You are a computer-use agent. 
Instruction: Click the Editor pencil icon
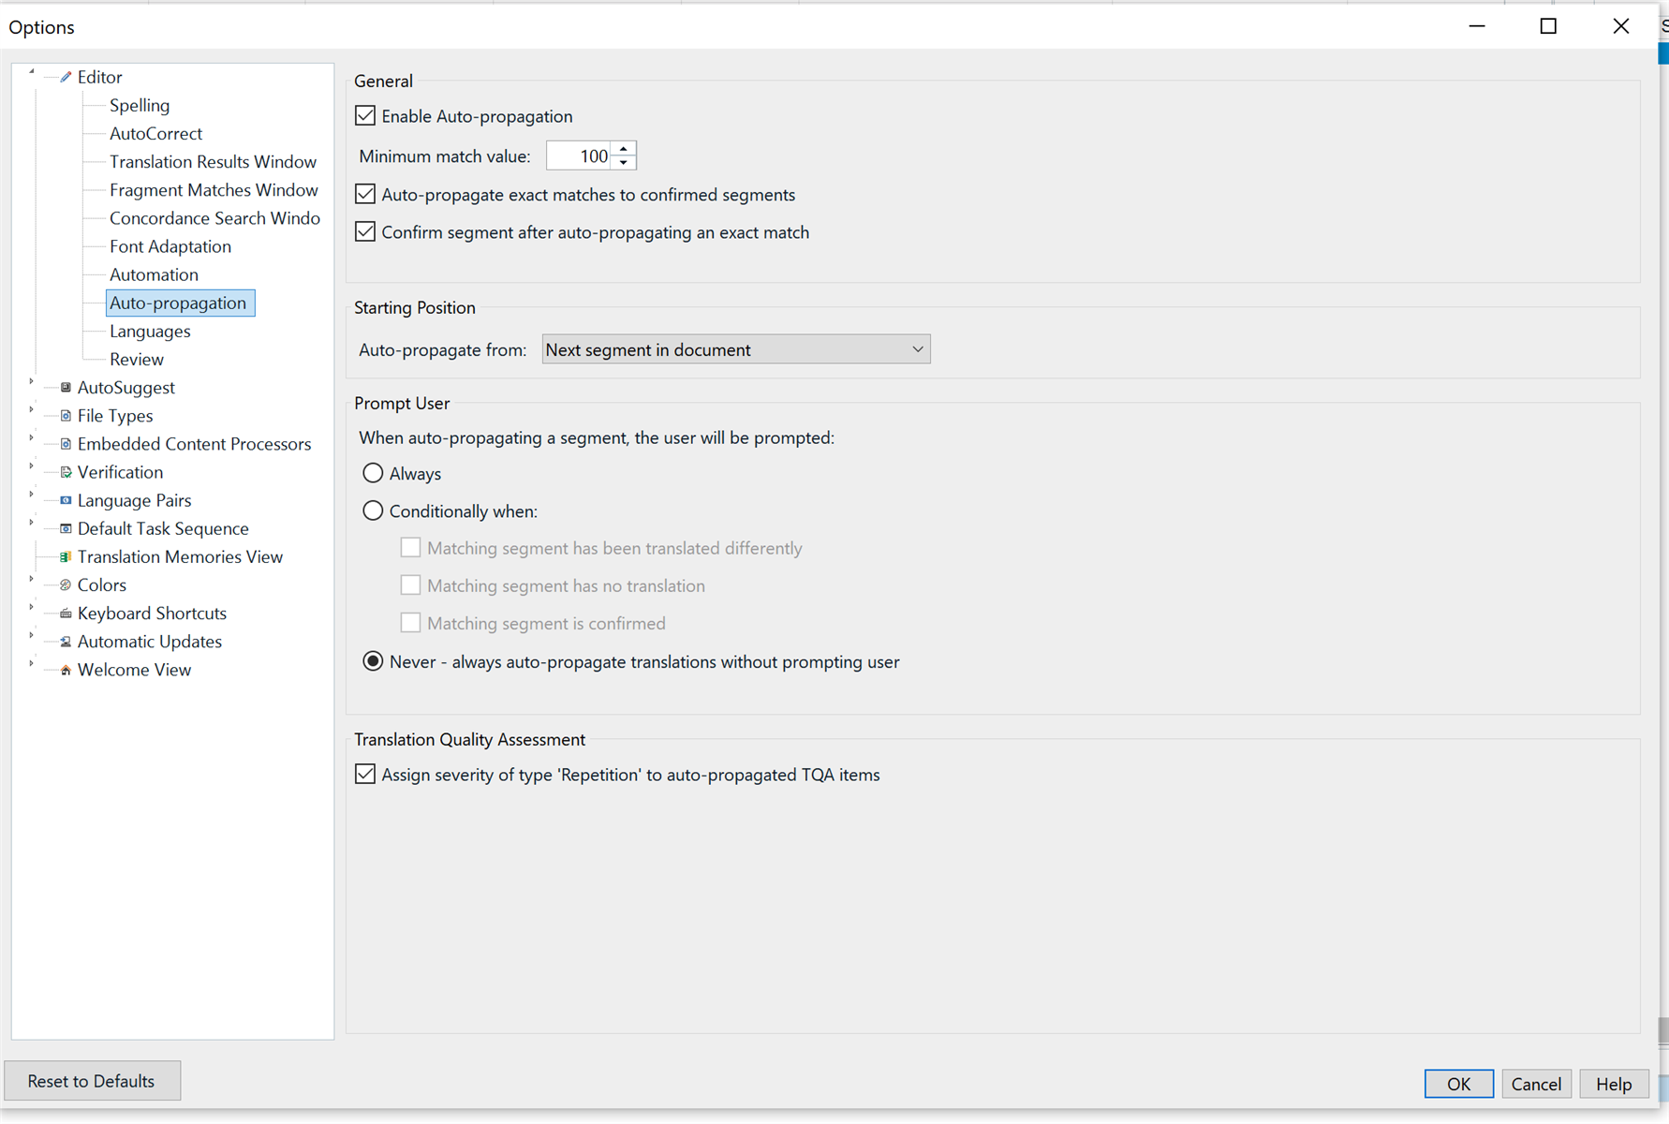point(66,76)
